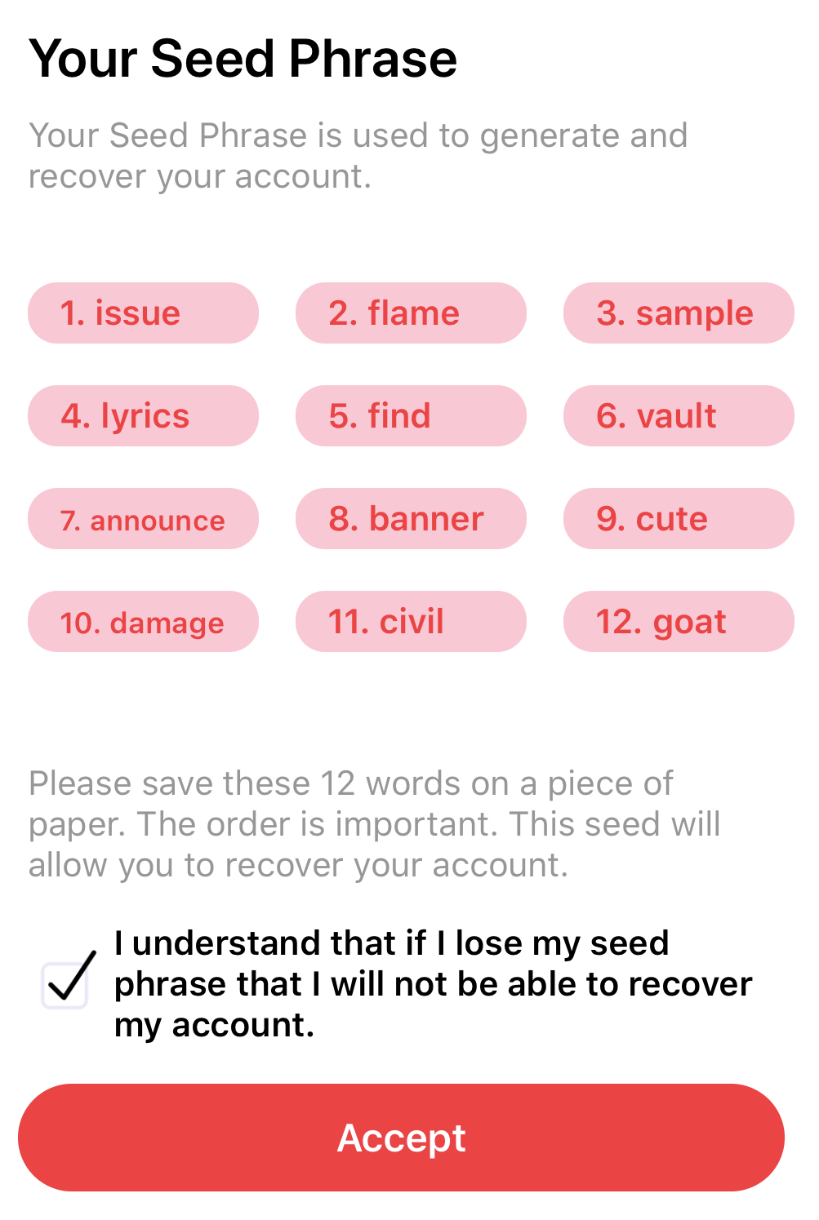Click the first seed word 'issue'

click(143, 313)
